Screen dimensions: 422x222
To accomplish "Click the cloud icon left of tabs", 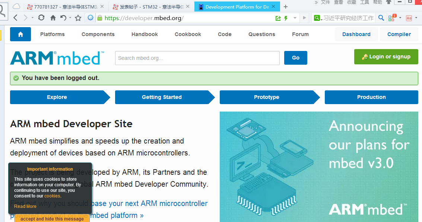I will [x=16, y=6].
